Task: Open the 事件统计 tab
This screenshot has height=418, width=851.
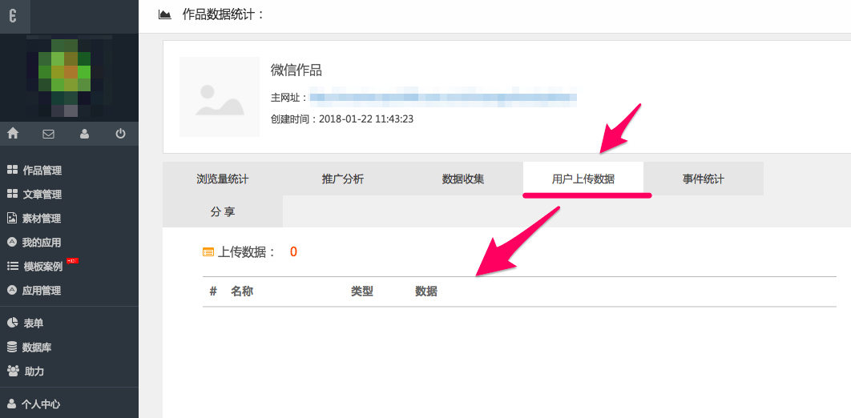Action: [x=704, y=179]
